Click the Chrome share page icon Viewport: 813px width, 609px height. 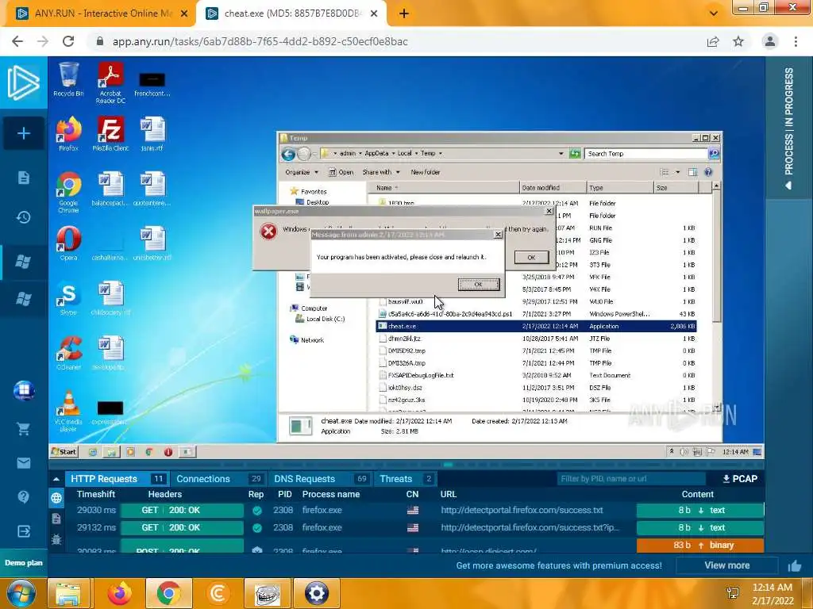click(x=713, y=41)
